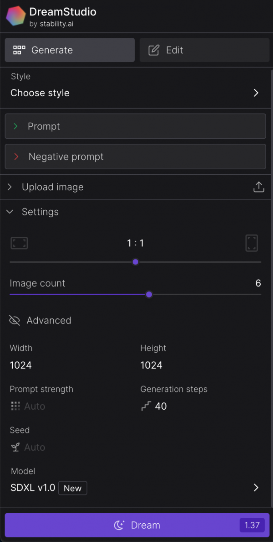Click the Image count slider handle
Viewport: 273px width, 542px height.
[149, 295]
